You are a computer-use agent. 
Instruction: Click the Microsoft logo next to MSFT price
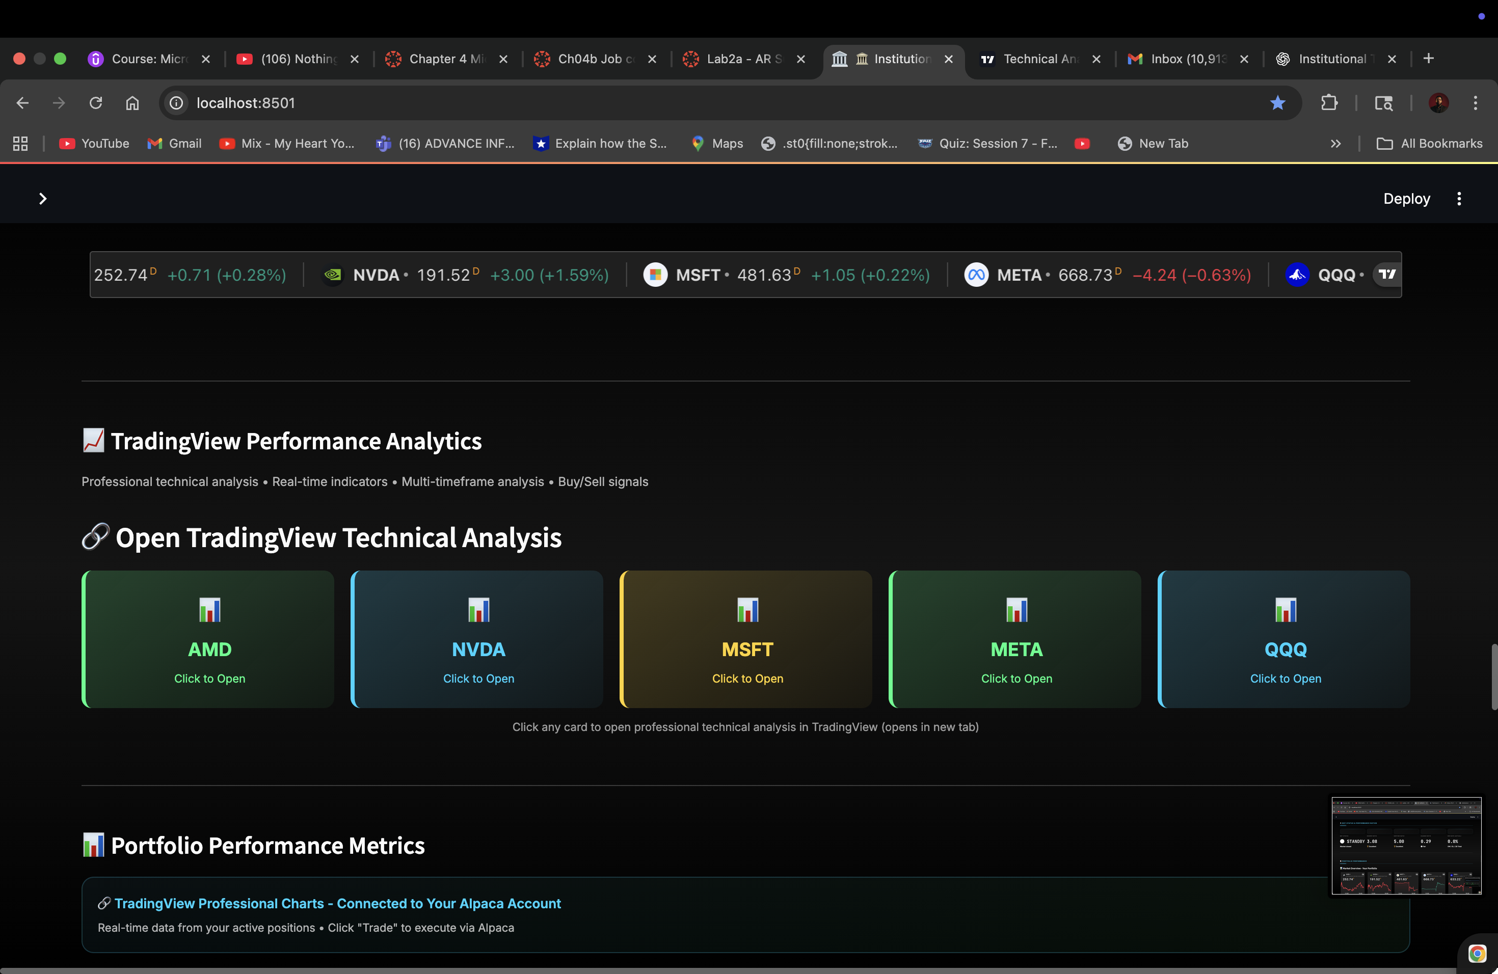[655, 275]
